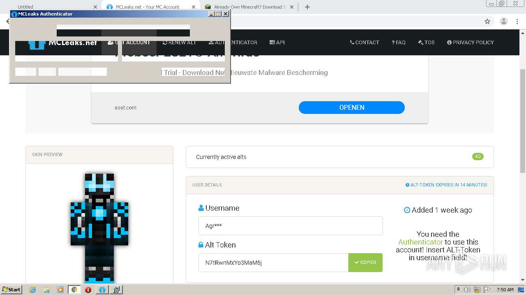Open a new browser tab
Screen dimensions: 526x295
pyautogui.click(x=307, y=7)
